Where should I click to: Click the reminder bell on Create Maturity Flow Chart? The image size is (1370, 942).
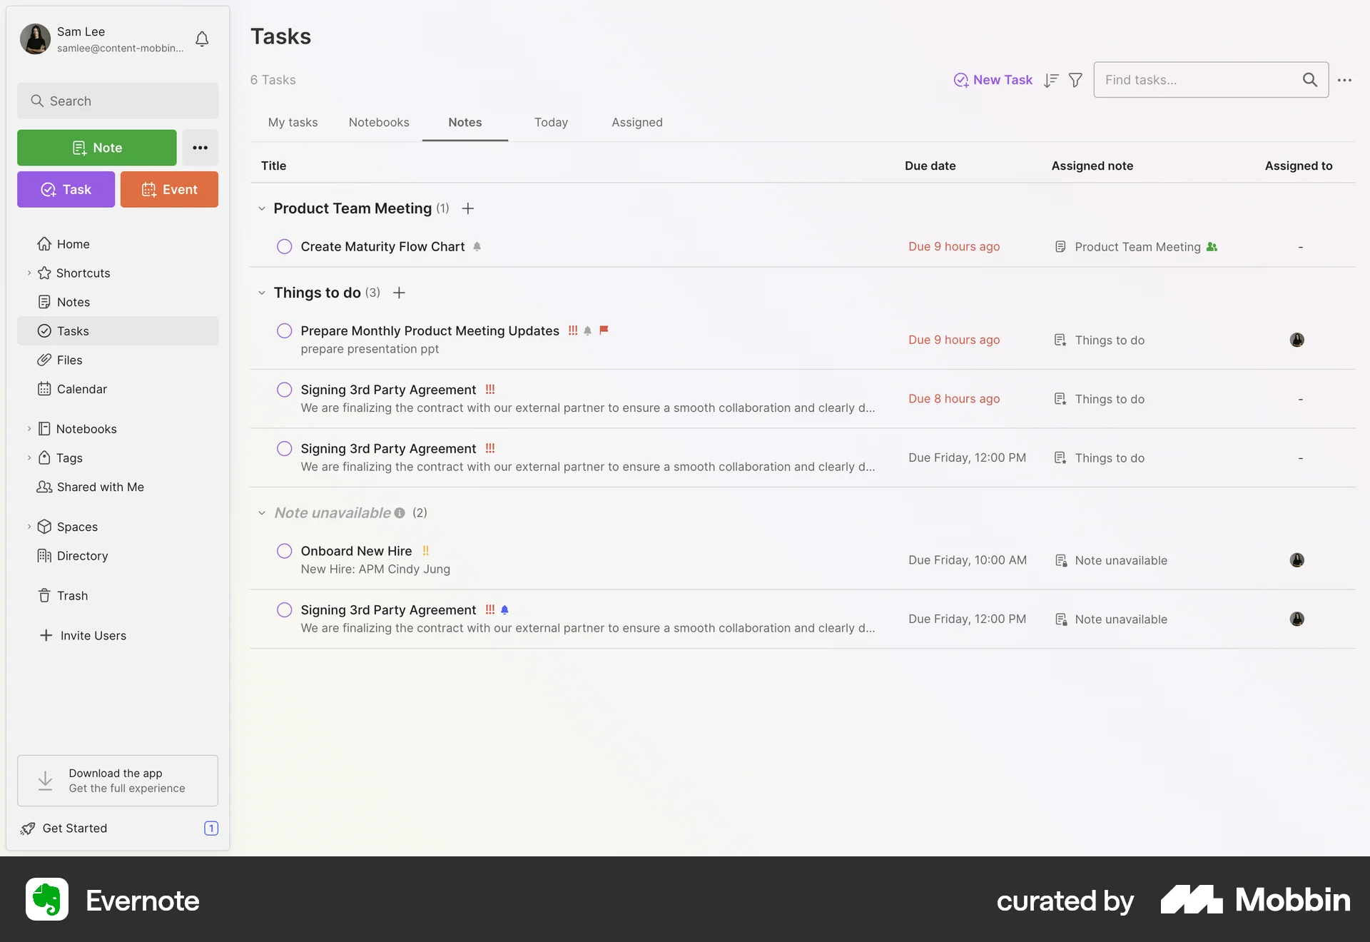point(477,246)
